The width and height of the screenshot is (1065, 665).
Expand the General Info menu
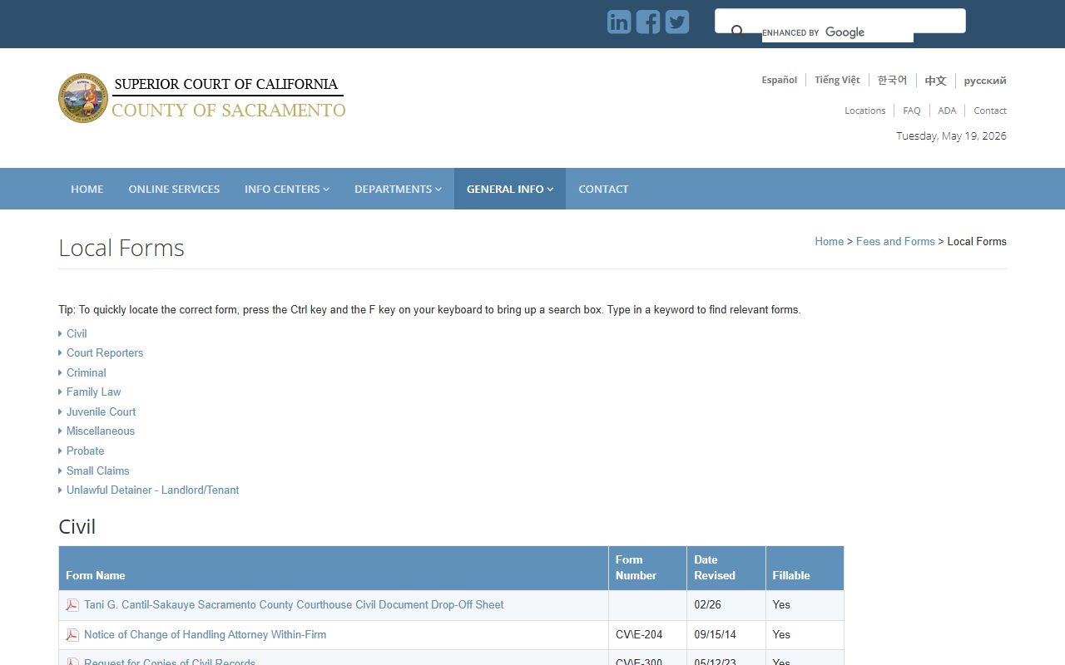[510, 189]
